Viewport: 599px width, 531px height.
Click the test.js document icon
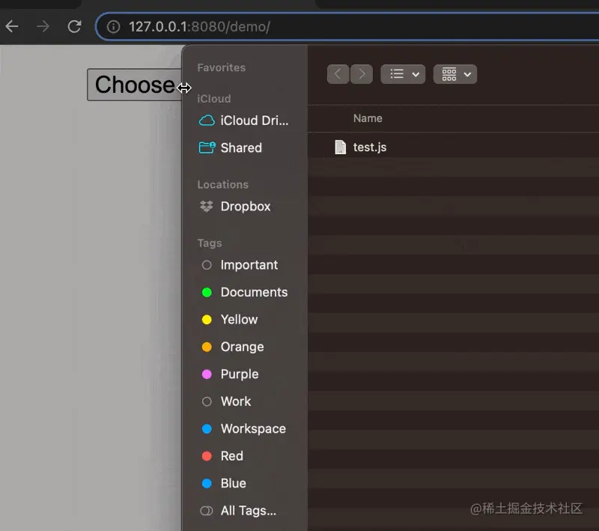point(341,147)
